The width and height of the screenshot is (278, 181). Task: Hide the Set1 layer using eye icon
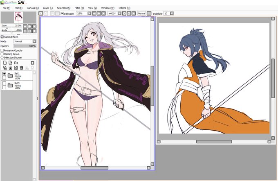coord(4,74)
